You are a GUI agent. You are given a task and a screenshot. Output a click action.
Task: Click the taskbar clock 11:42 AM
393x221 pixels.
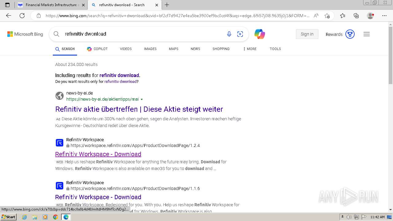pyautogui.click(x=377, y=217)
